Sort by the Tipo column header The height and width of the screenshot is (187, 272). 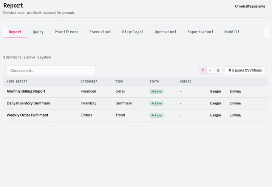tap(119, 81)
